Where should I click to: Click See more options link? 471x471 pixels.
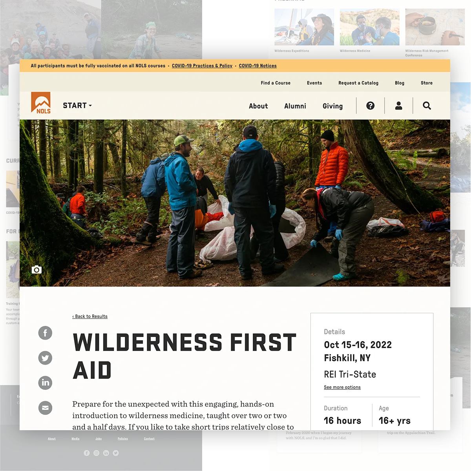342,387
